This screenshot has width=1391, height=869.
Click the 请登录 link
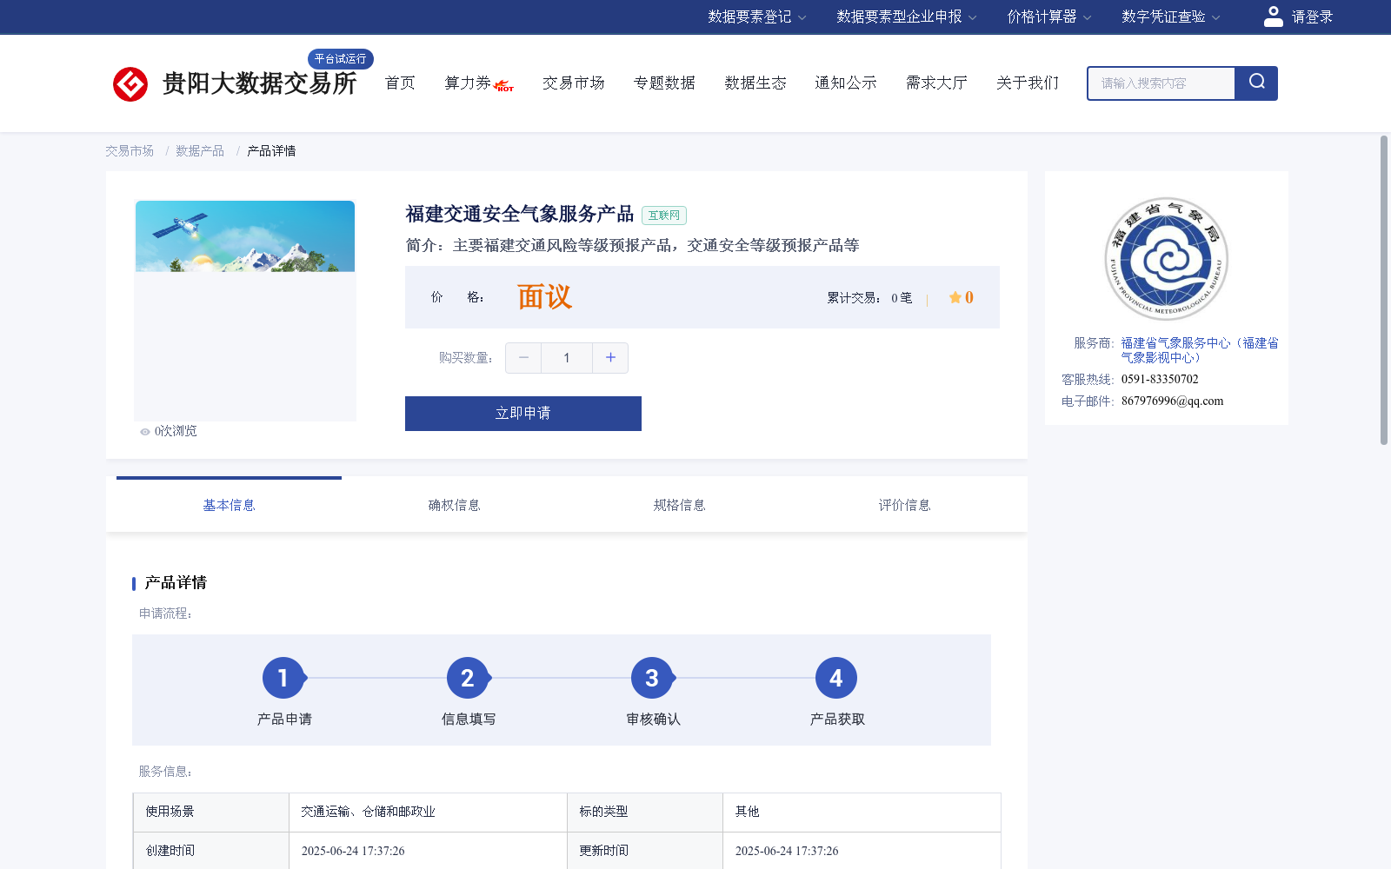(1312, 17)
